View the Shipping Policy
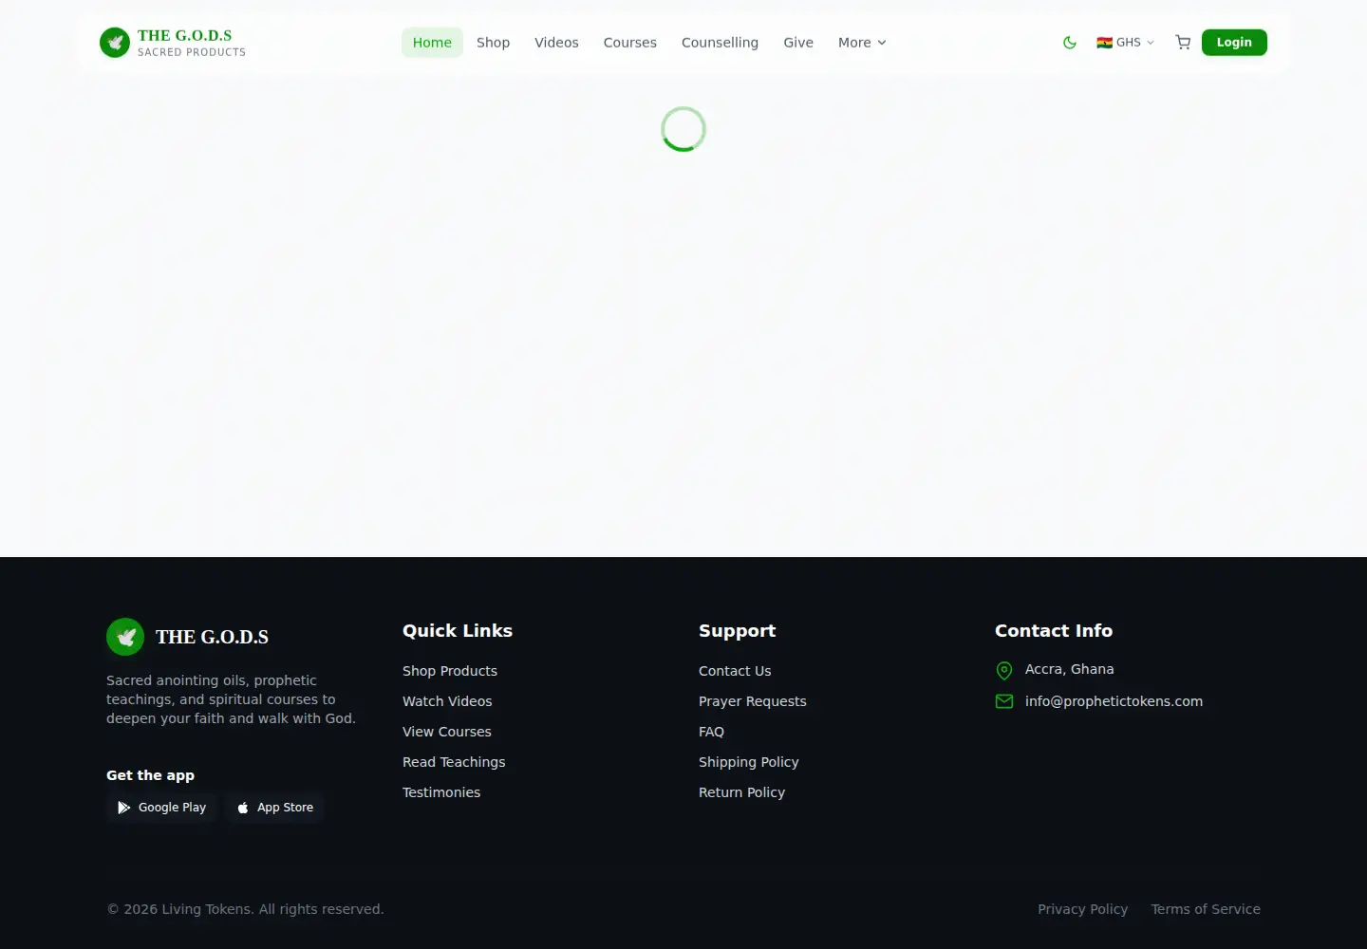The image size is (1367, 949). 749,762
